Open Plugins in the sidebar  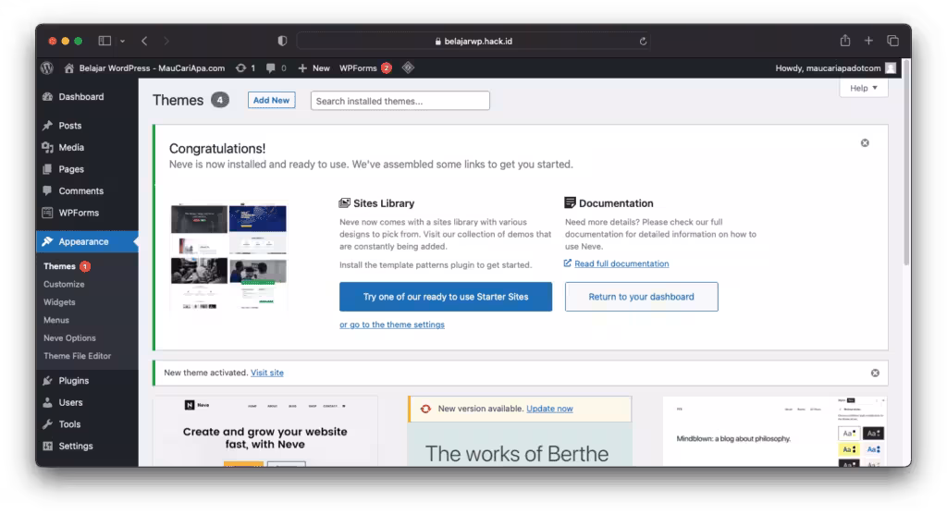[x=87, y=381]
